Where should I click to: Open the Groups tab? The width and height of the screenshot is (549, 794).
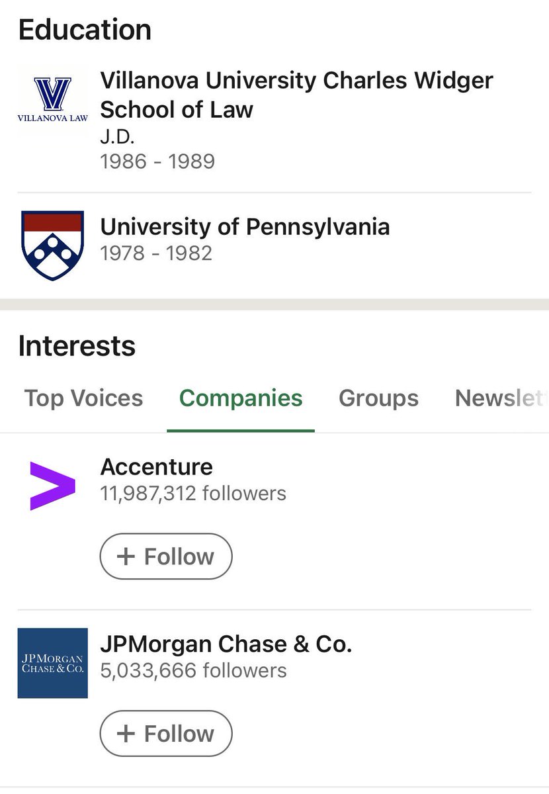click(378, 398)
